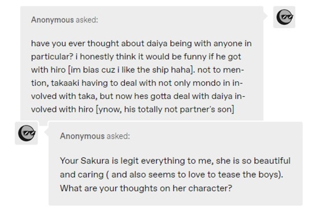Click the first ask about daiya and hiro

point(142,63)
